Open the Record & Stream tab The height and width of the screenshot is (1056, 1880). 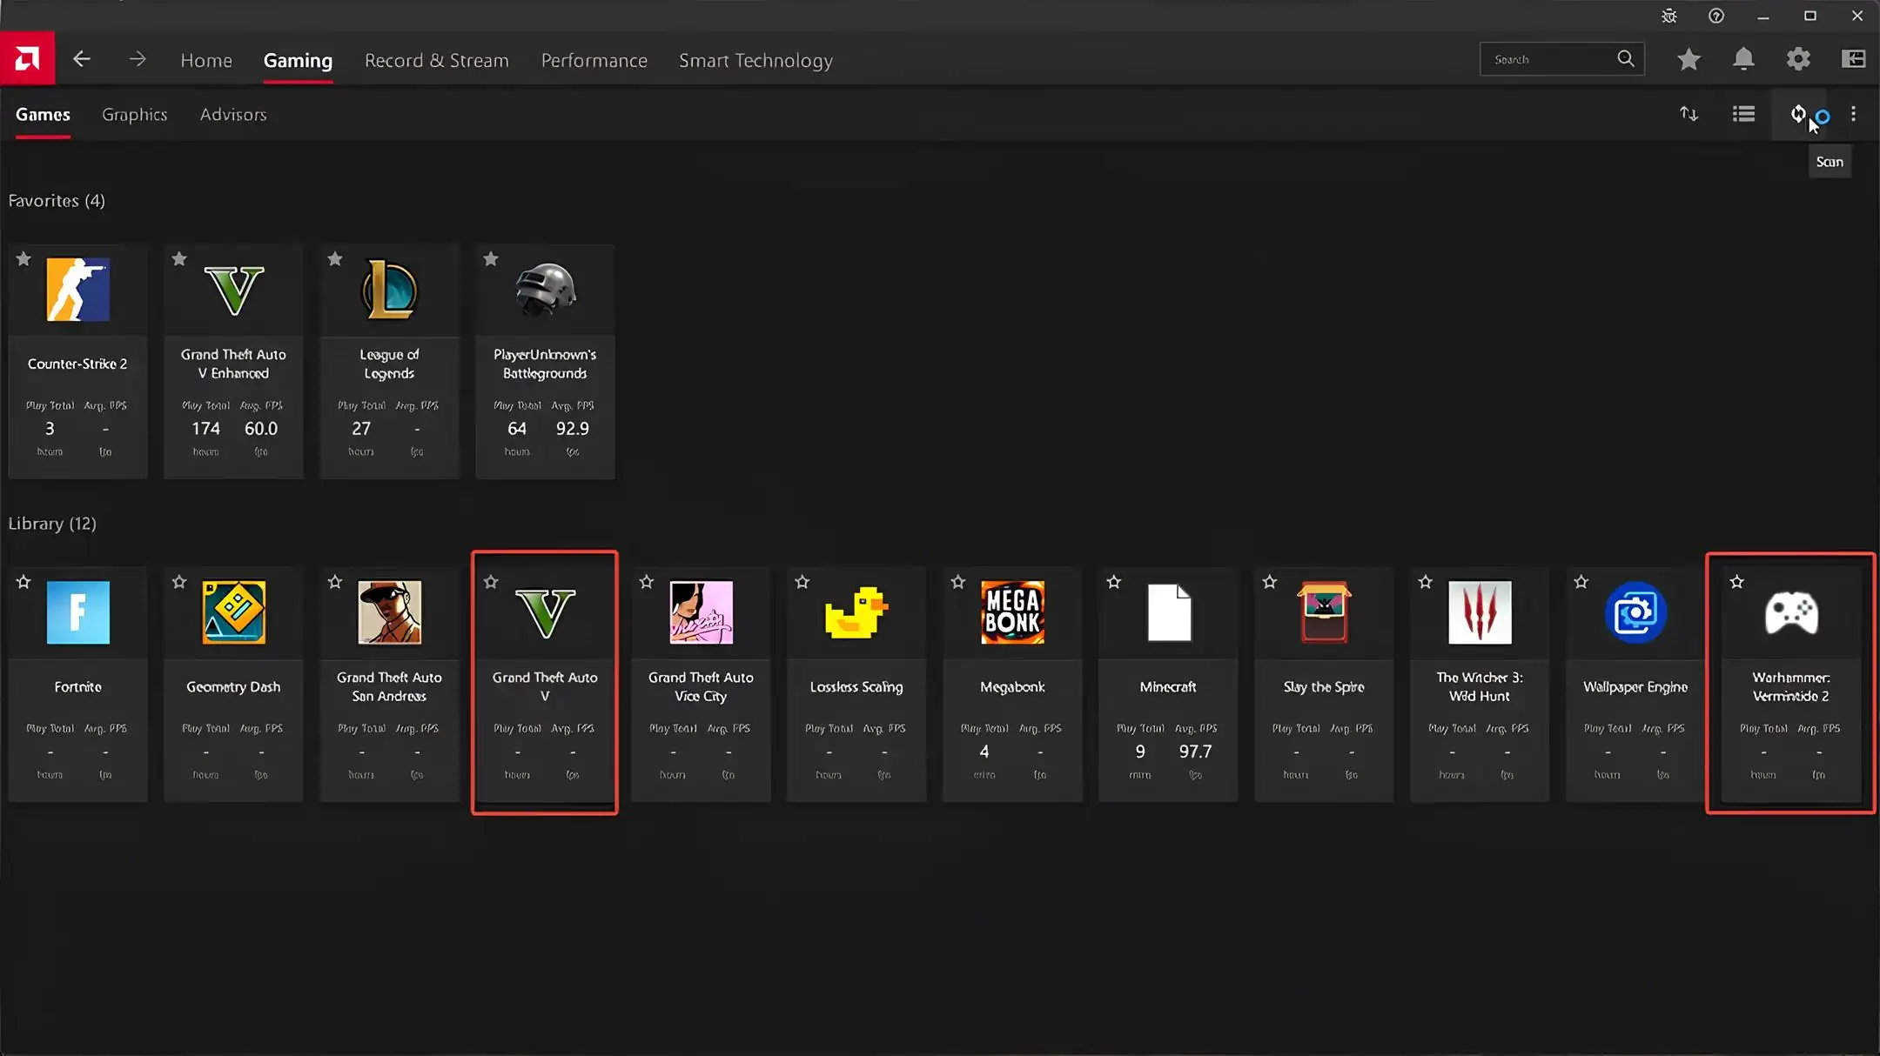(x=436, y=60)
